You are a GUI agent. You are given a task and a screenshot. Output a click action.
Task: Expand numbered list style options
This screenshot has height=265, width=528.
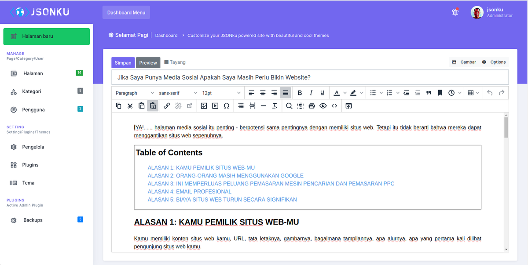tap(398, 93)
